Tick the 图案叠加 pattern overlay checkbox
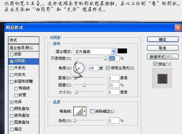The height and width of the screenshot is (134, 182). [x=12, y=123]
